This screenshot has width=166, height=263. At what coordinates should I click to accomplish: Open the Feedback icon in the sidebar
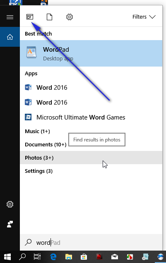(10, 224)
